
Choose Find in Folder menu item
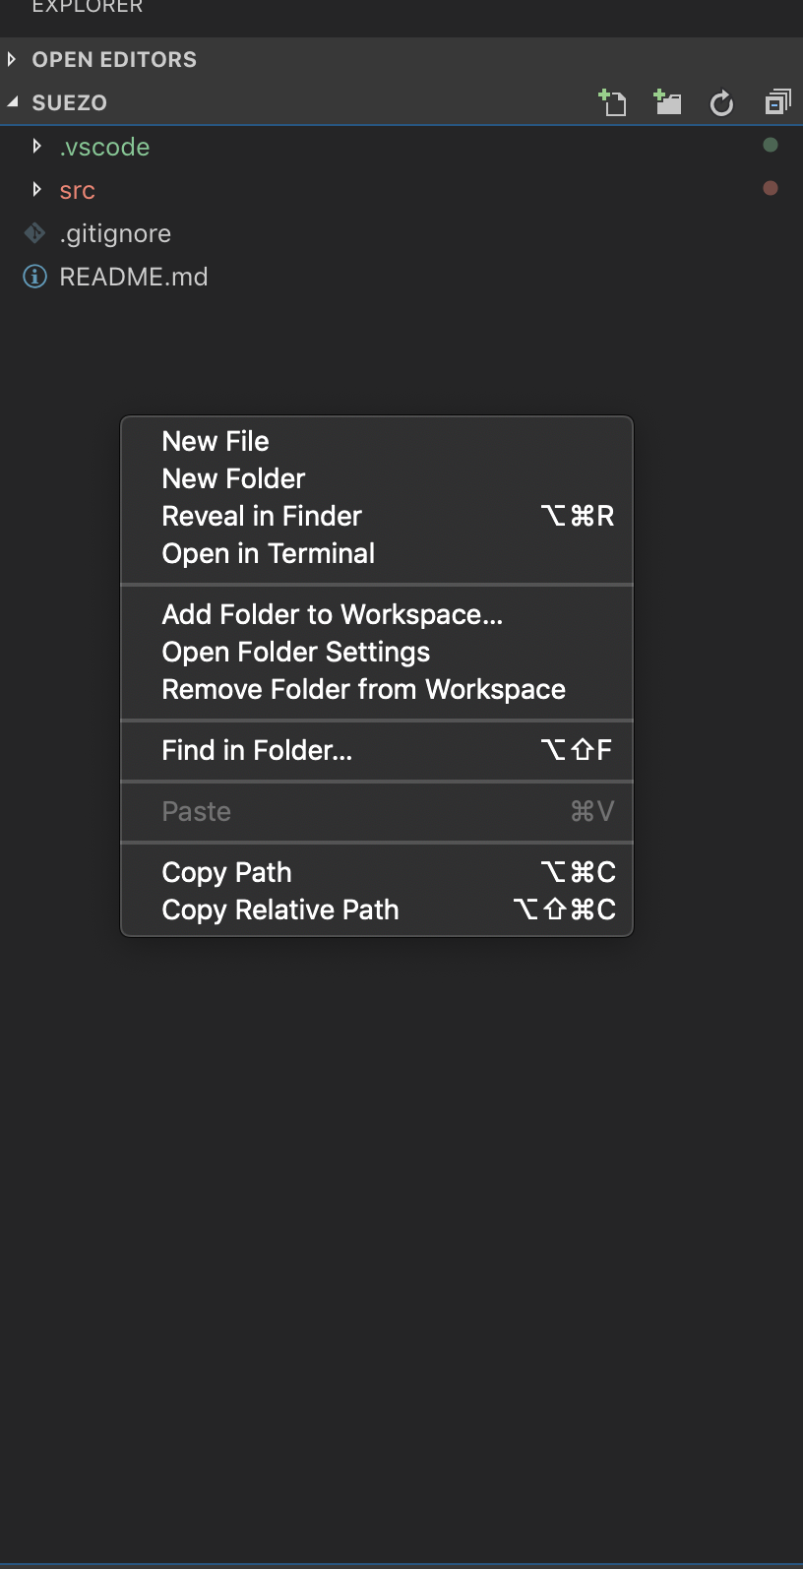point(257,750)
